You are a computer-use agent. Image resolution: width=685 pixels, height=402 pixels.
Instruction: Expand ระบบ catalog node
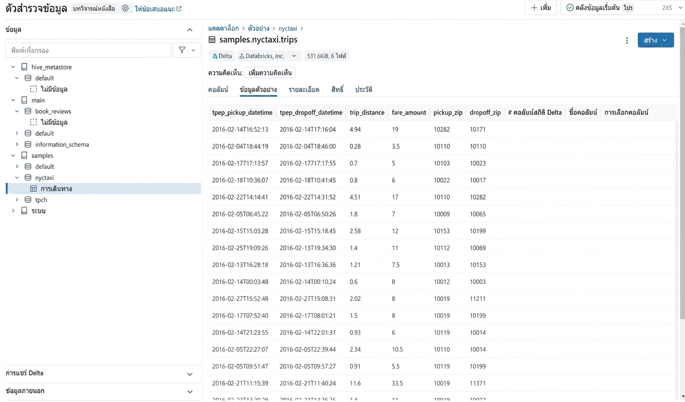pyautogui.click(x=13, y=211)
